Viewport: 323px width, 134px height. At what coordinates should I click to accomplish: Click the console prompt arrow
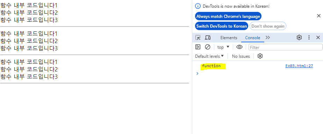(x=198, y=73)
